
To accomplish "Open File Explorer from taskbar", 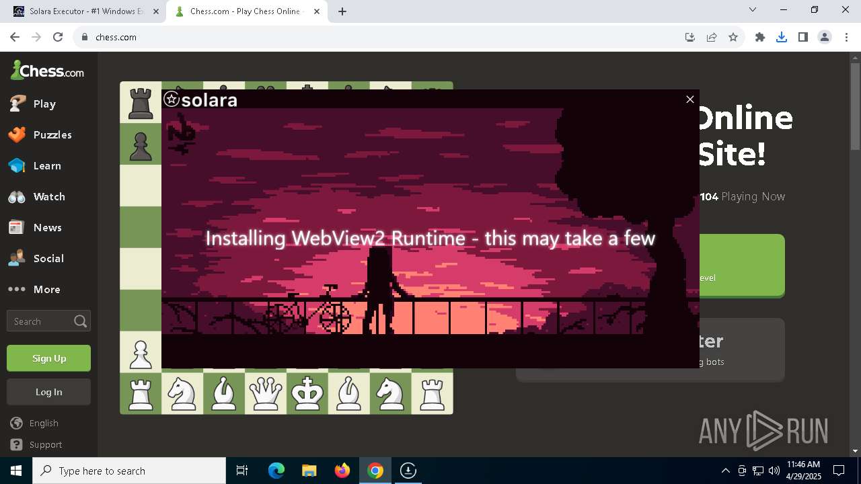I will point(309,471).
